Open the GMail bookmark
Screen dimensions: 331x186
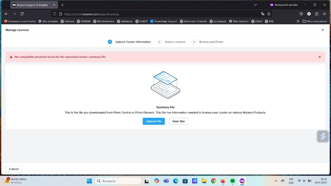[x=257, y=21]
